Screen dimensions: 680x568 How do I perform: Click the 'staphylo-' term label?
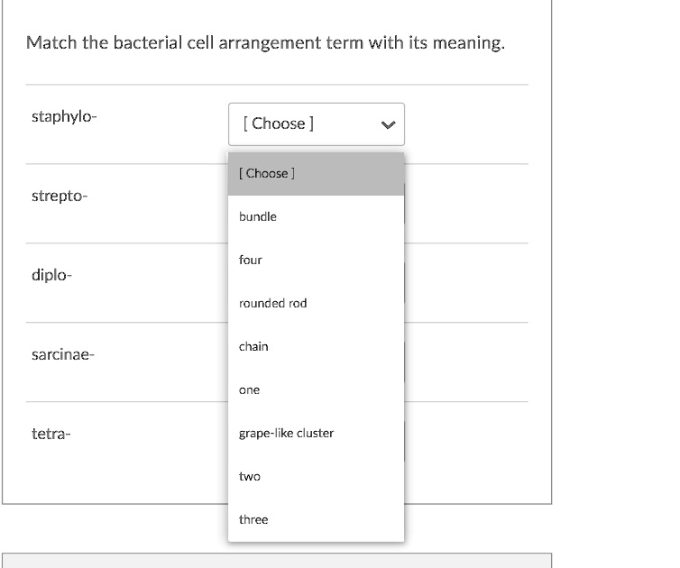pyautogui.click(x=62, y=116)
